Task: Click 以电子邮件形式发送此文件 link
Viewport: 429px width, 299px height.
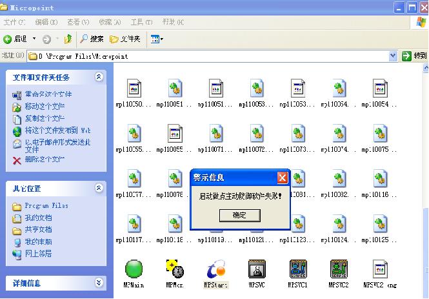Action: (57, 146)
